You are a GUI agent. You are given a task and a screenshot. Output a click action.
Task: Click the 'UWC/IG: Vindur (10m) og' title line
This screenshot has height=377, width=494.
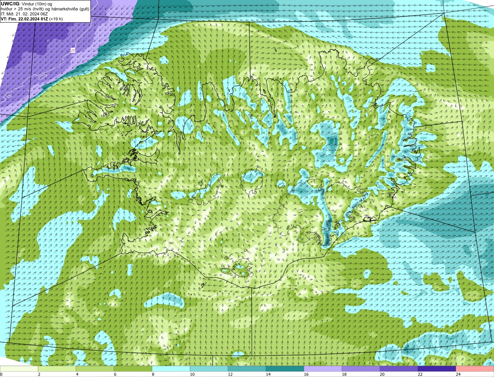click(27, 4)
